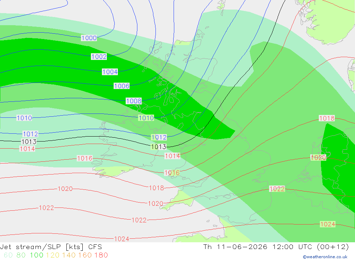This screenshot has width=355, height=260.
Task: Click the 1000 isobar label
Action: tap(89, 38)
